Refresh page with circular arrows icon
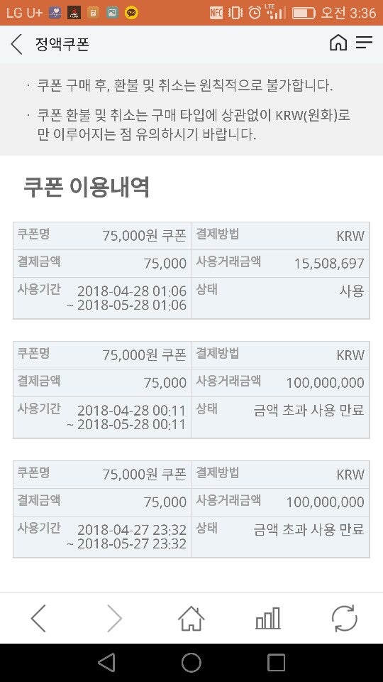The image size is (383, 682). (345, 618)
